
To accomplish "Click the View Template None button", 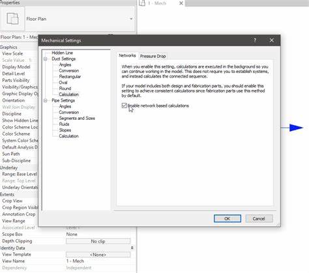I will point(98,255).
